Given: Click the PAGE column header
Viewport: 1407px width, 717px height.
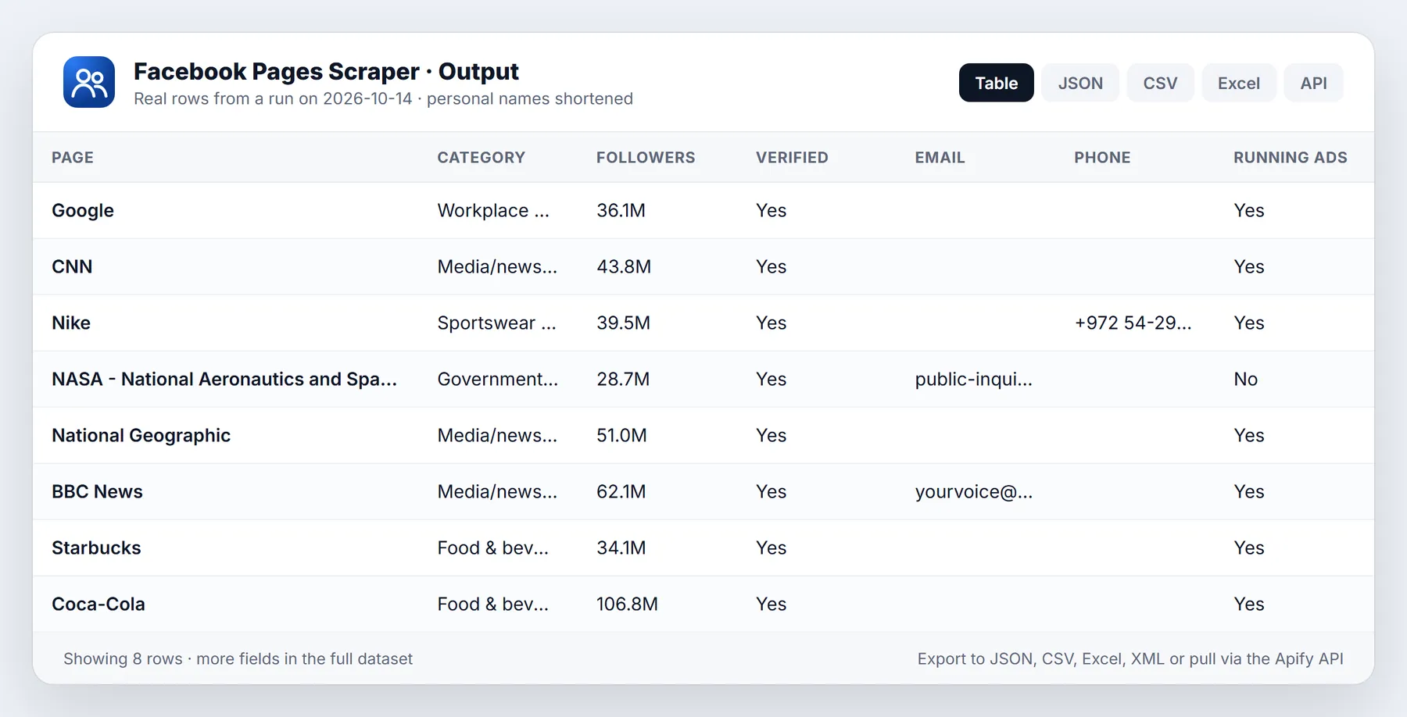Looking at the screenshot, I should [73, 158].
